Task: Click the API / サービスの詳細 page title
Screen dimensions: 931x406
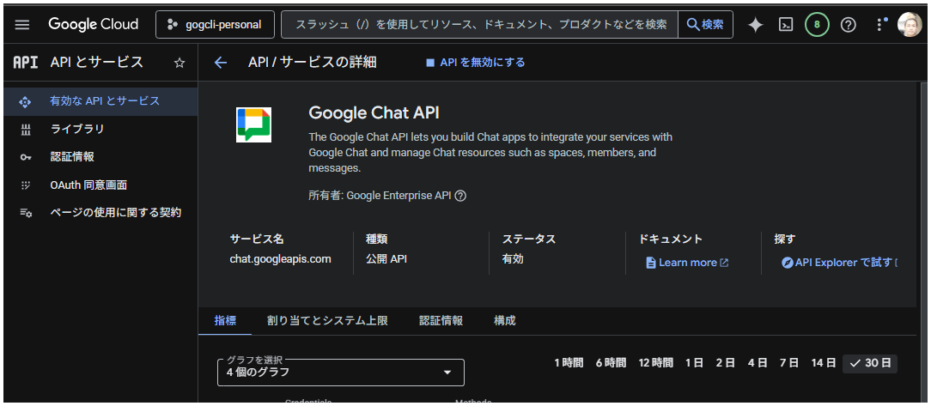Action: click(313, 63)
